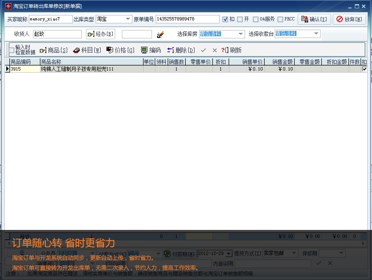The width and height of the screenshot is (372, 280).
Task: Click the 商品编码 column header
Action: tap(25, 62)
